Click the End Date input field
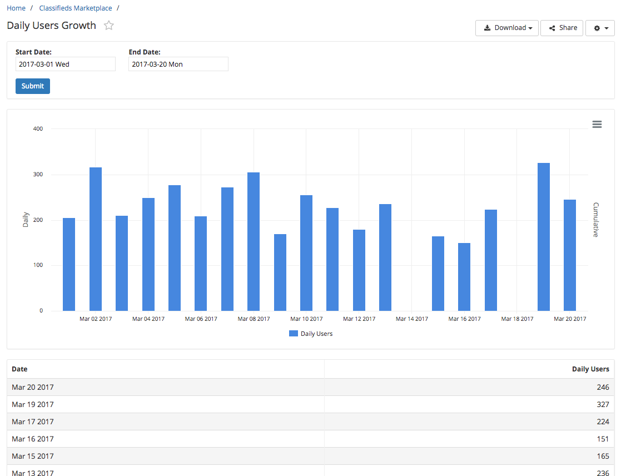The image size is (621, 476). [178, 64]
